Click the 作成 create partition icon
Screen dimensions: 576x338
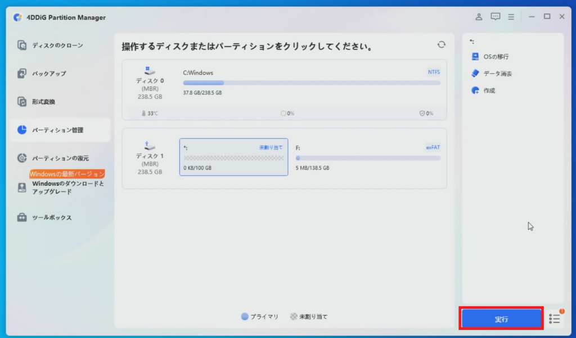[475, 90]
